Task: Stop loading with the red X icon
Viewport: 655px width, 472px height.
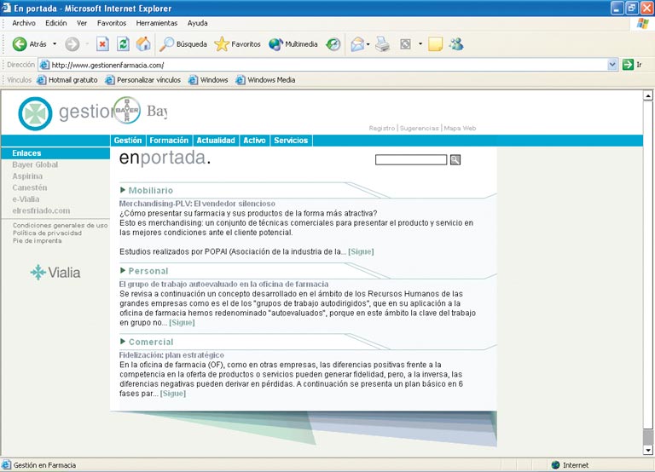Action: pos(102,43)
